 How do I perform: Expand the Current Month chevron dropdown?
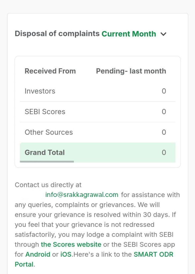(163, 34)
